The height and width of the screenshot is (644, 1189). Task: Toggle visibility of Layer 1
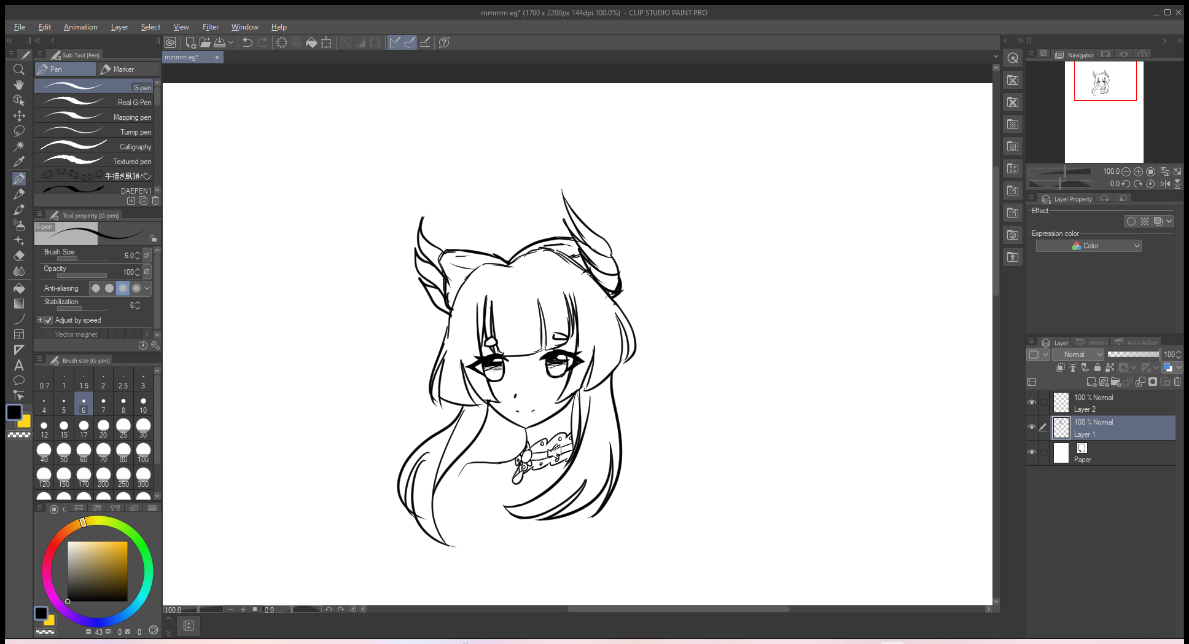tap(1032, 427)
